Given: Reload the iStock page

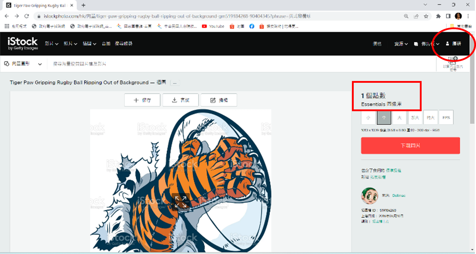Looking at the screenshot, I should click(x=26, y=16).
